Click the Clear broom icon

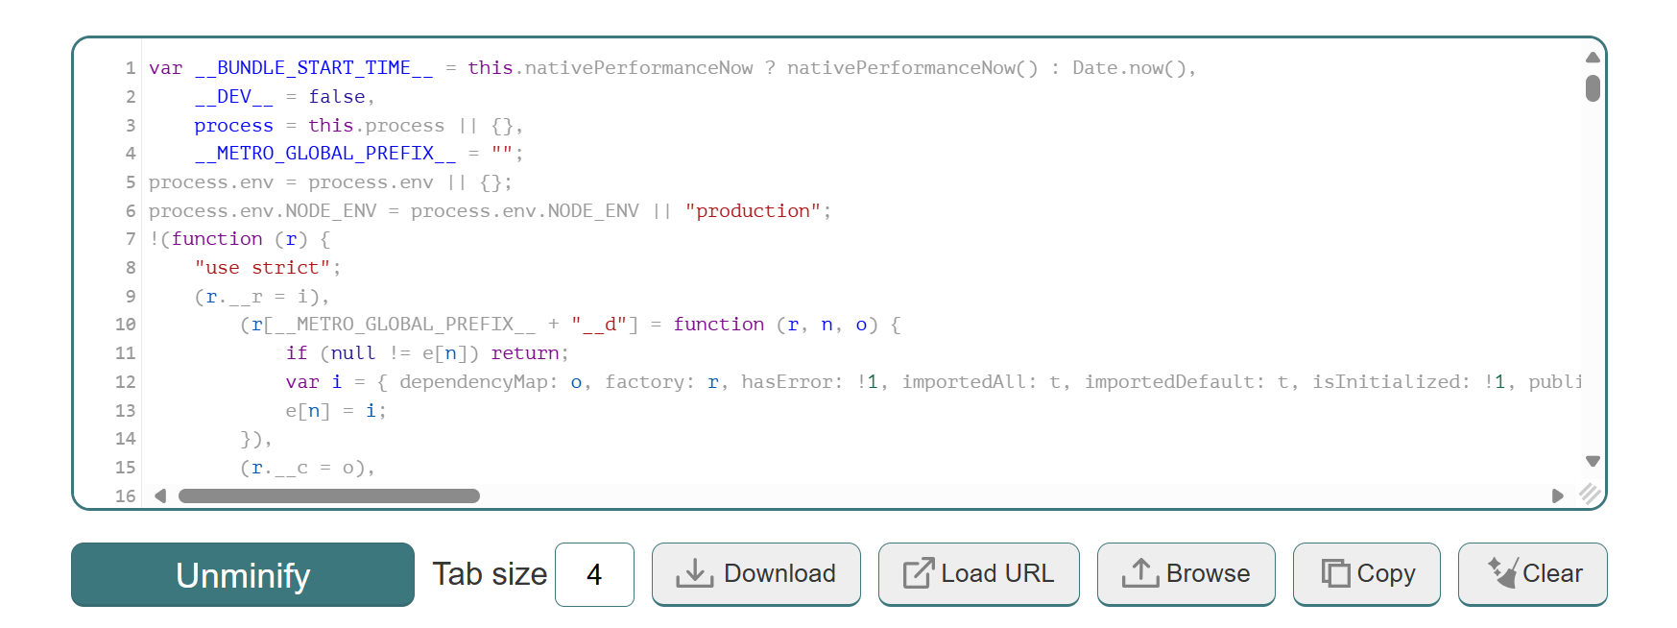tap(1501, 573)
